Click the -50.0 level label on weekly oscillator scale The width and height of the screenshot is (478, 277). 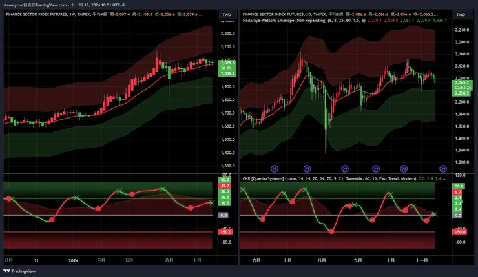click(226, 232)
